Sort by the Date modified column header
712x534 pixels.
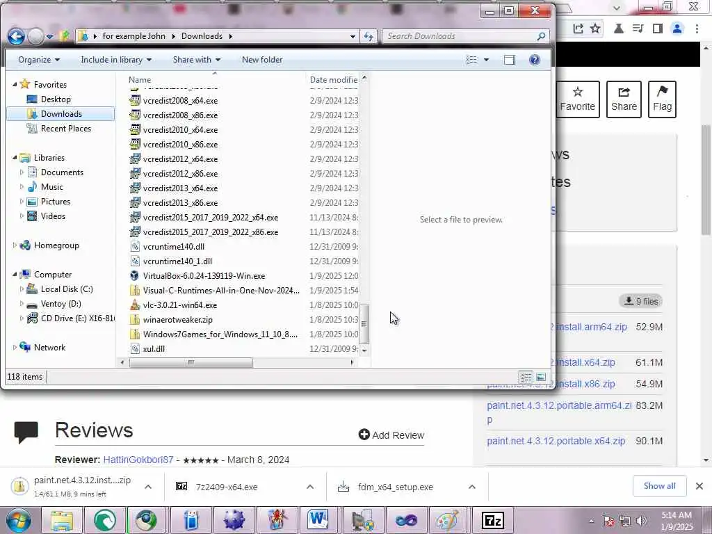click(x=333, y=79)
